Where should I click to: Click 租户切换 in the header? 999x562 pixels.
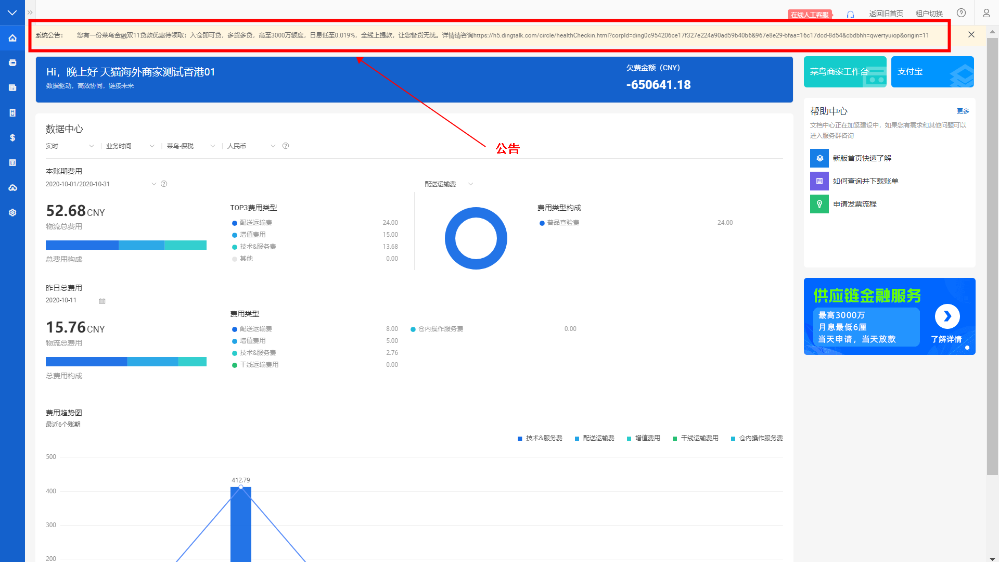(x=929, y=14)
